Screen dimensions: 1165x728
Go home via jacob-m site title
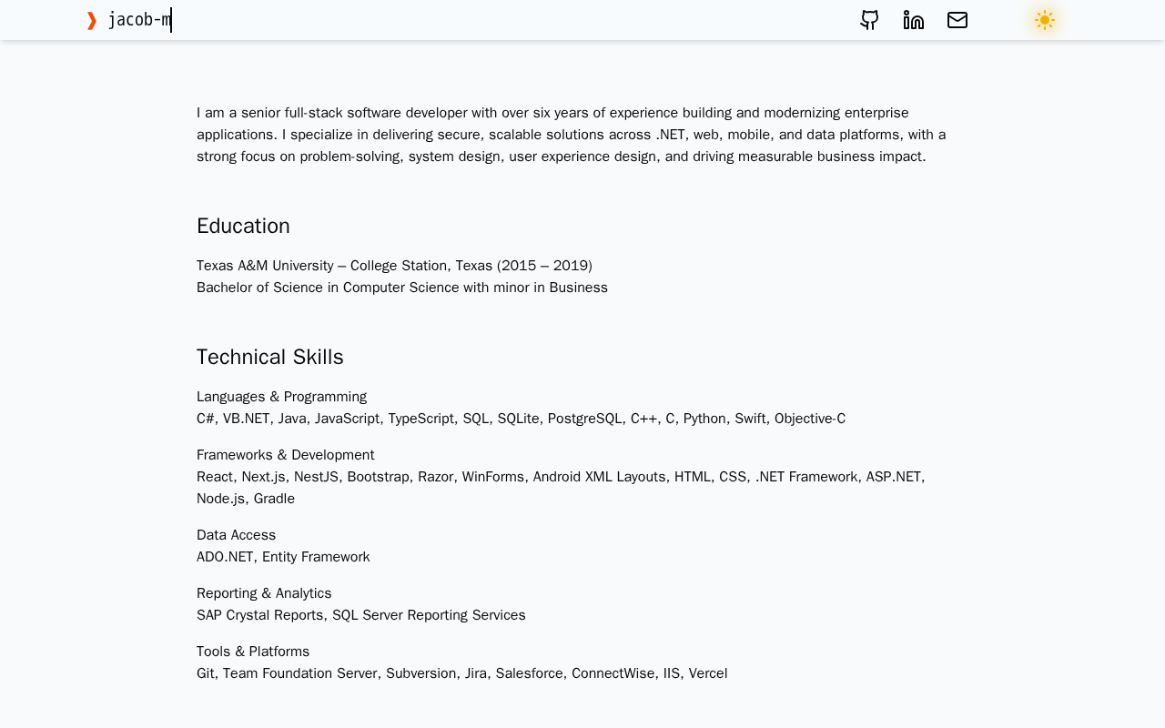139,20
